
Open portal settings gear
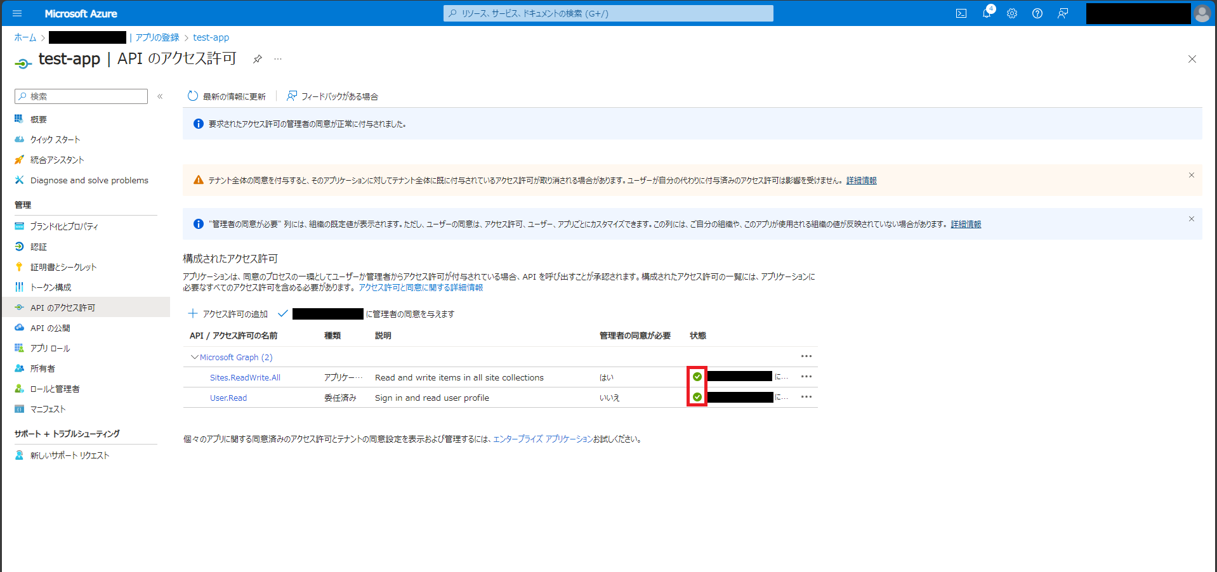[1012, 13]
